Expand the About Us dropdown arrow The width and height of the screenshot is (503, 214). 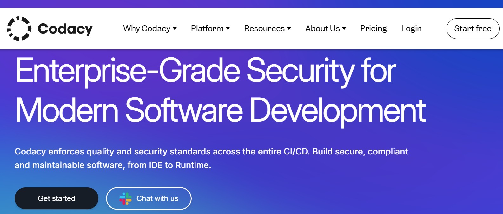tap(344, 29)
